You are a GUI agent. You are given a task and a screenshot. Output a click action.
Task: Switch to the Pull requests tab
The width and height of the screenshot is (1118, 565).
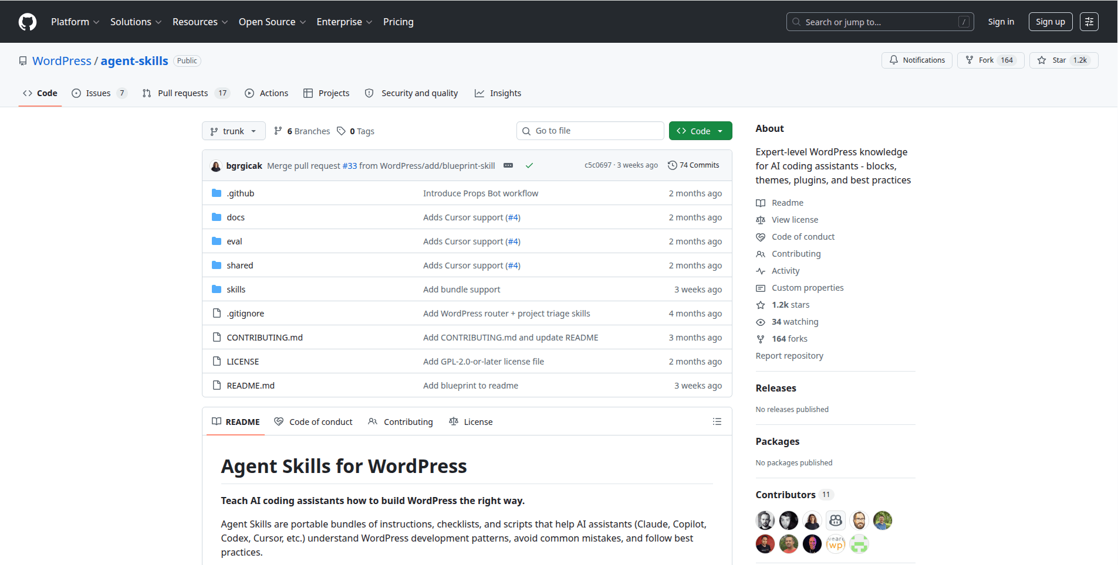coord(183,93)
